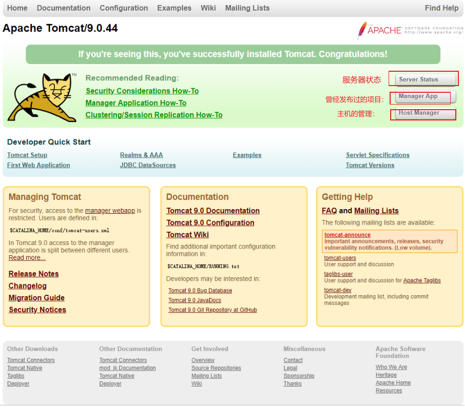Open the tomcat-users mailing list link
This screenshot has width=465, height=408.
pyautogui.click(x=340, y=258)
